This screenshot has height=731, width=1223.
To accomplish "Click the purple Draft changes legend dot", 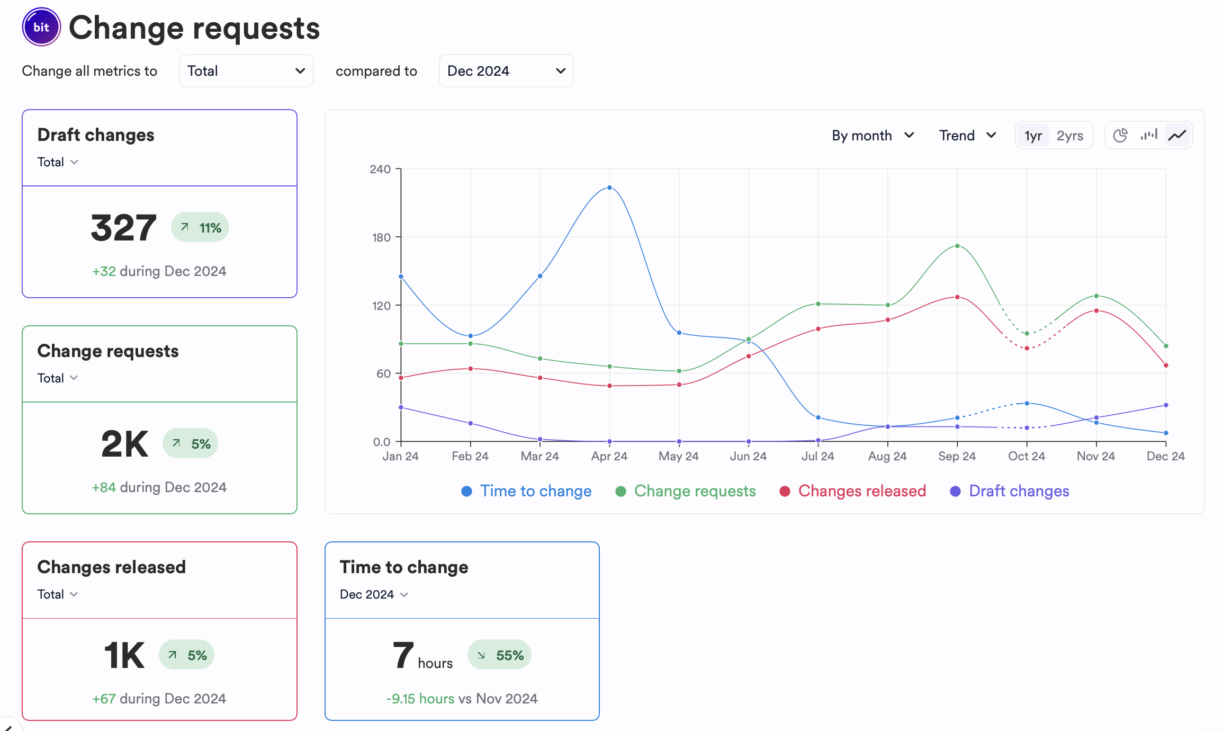I will pyautogui.click(x=955, y=492).
